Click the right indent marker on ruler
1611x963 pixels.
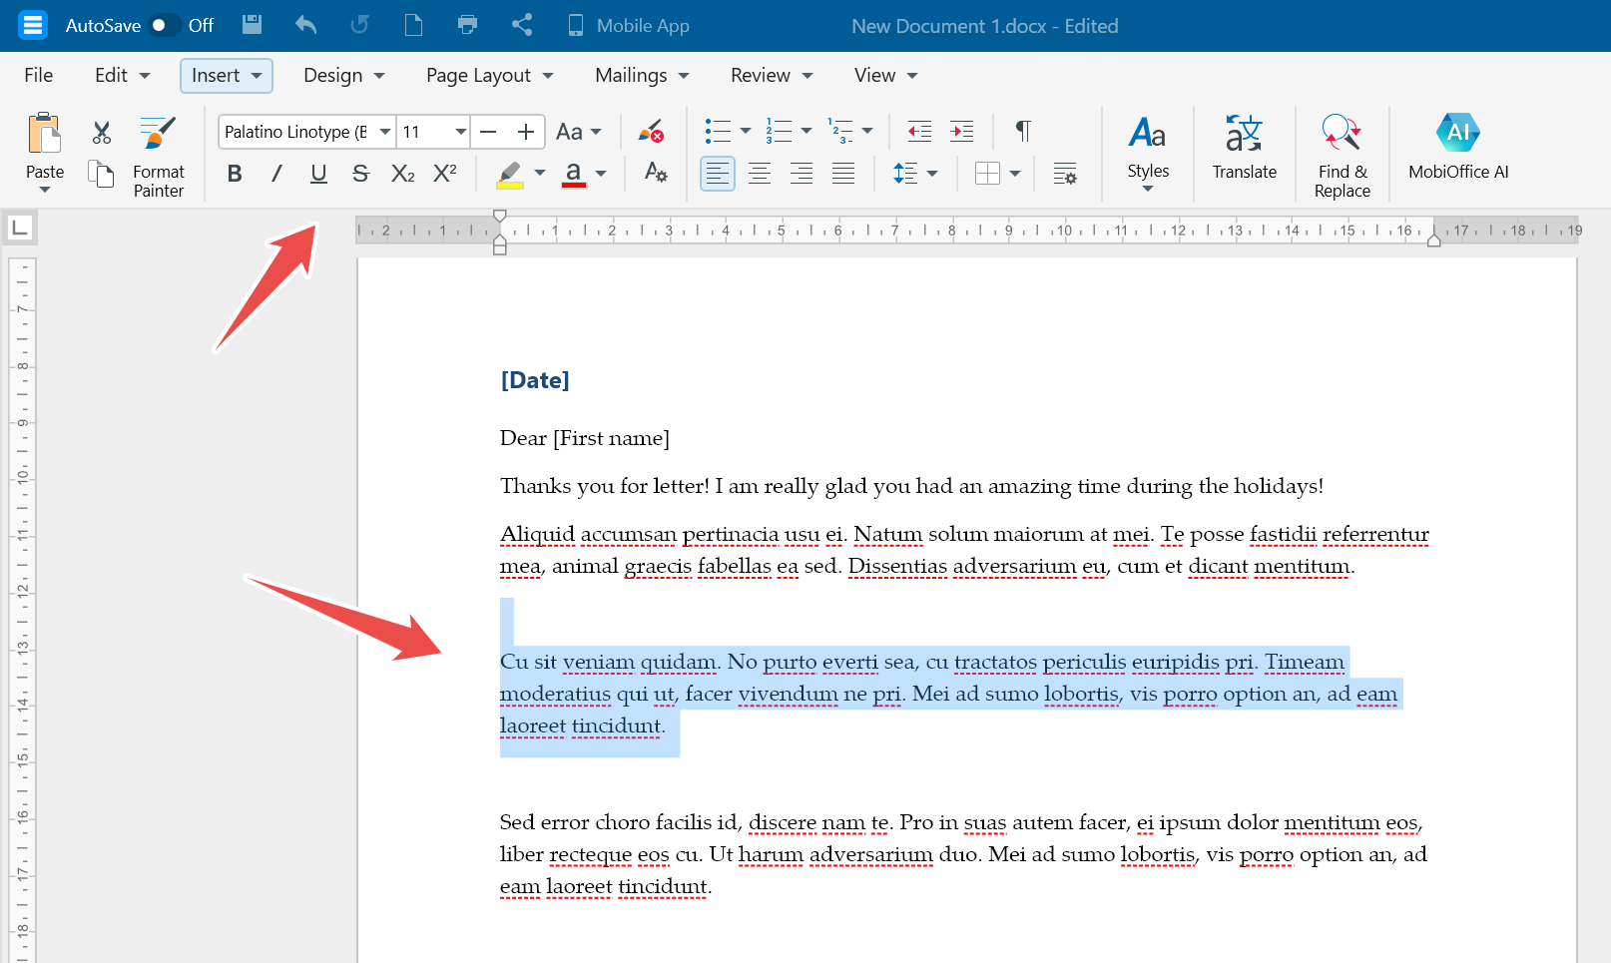(x=1434, y=240)
